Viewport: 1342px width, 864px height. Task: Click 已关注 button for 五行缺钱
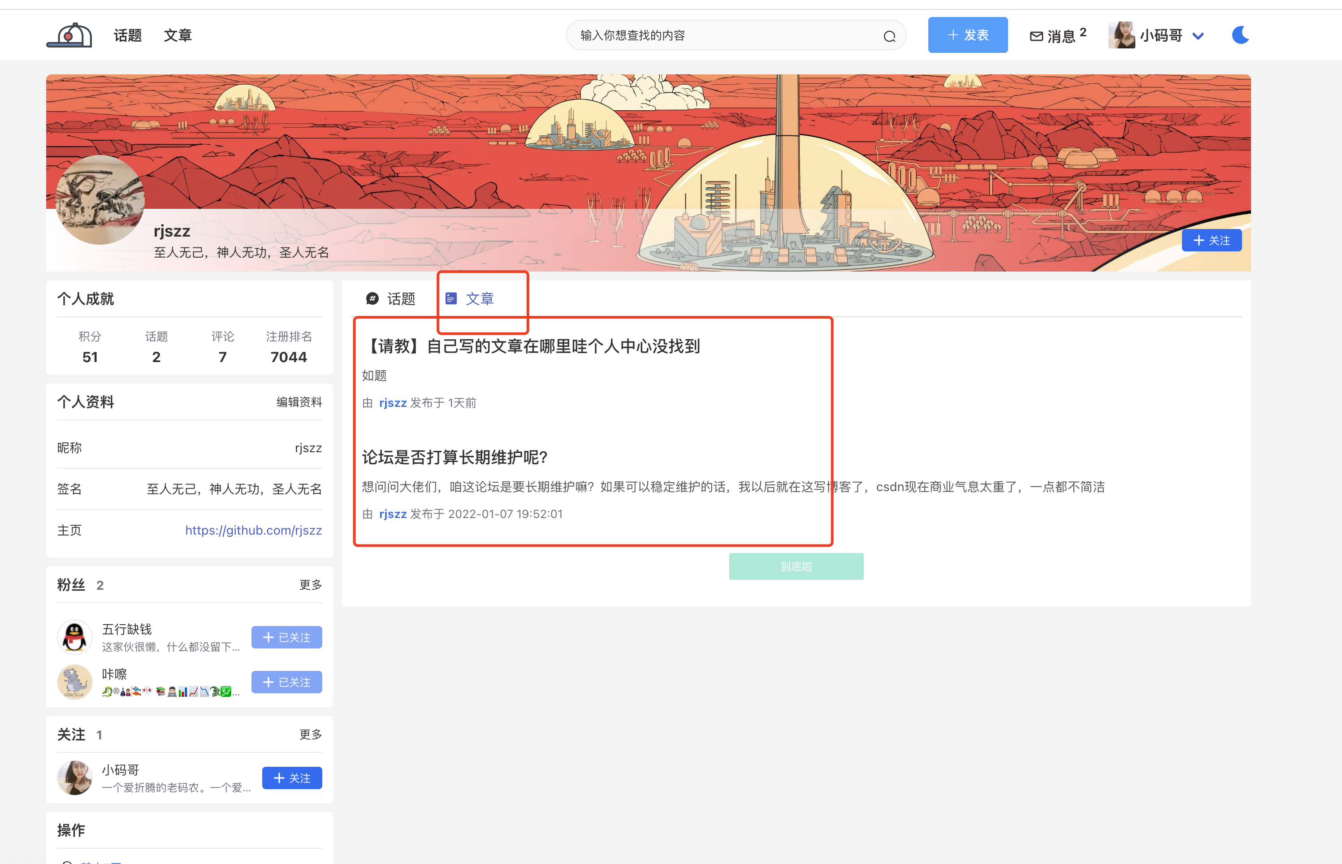(287, 637)
